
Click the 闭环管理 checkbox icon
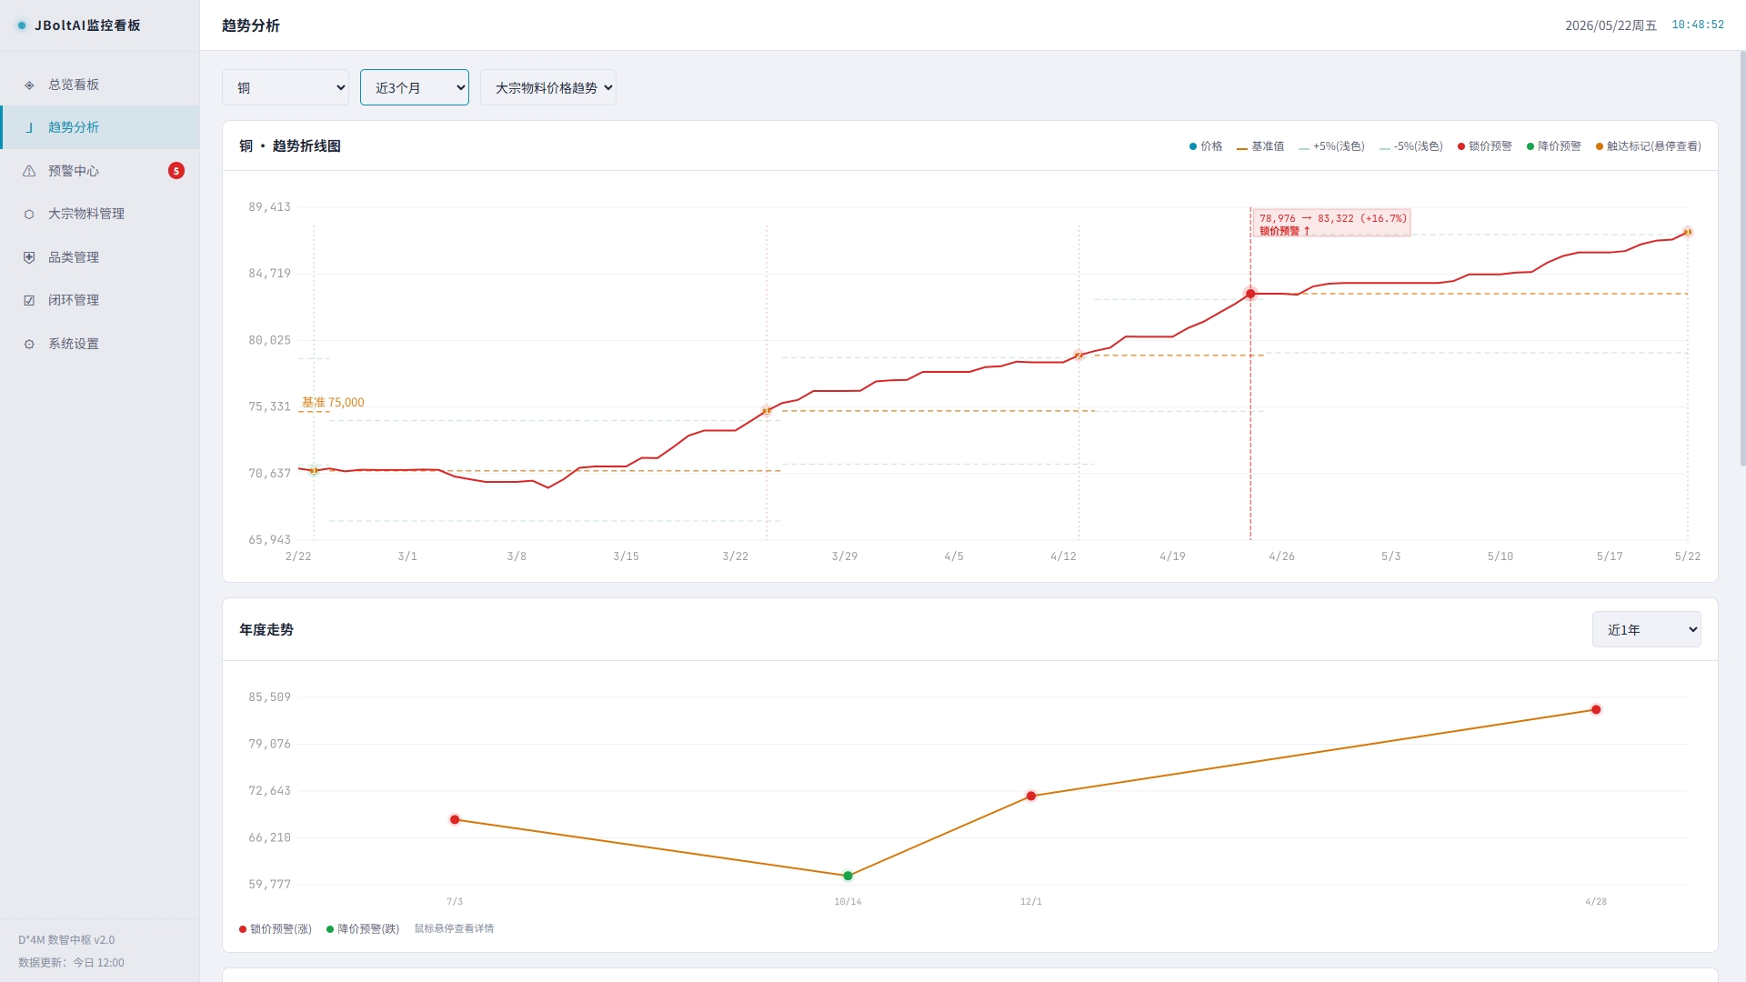[x=29, y=300]
